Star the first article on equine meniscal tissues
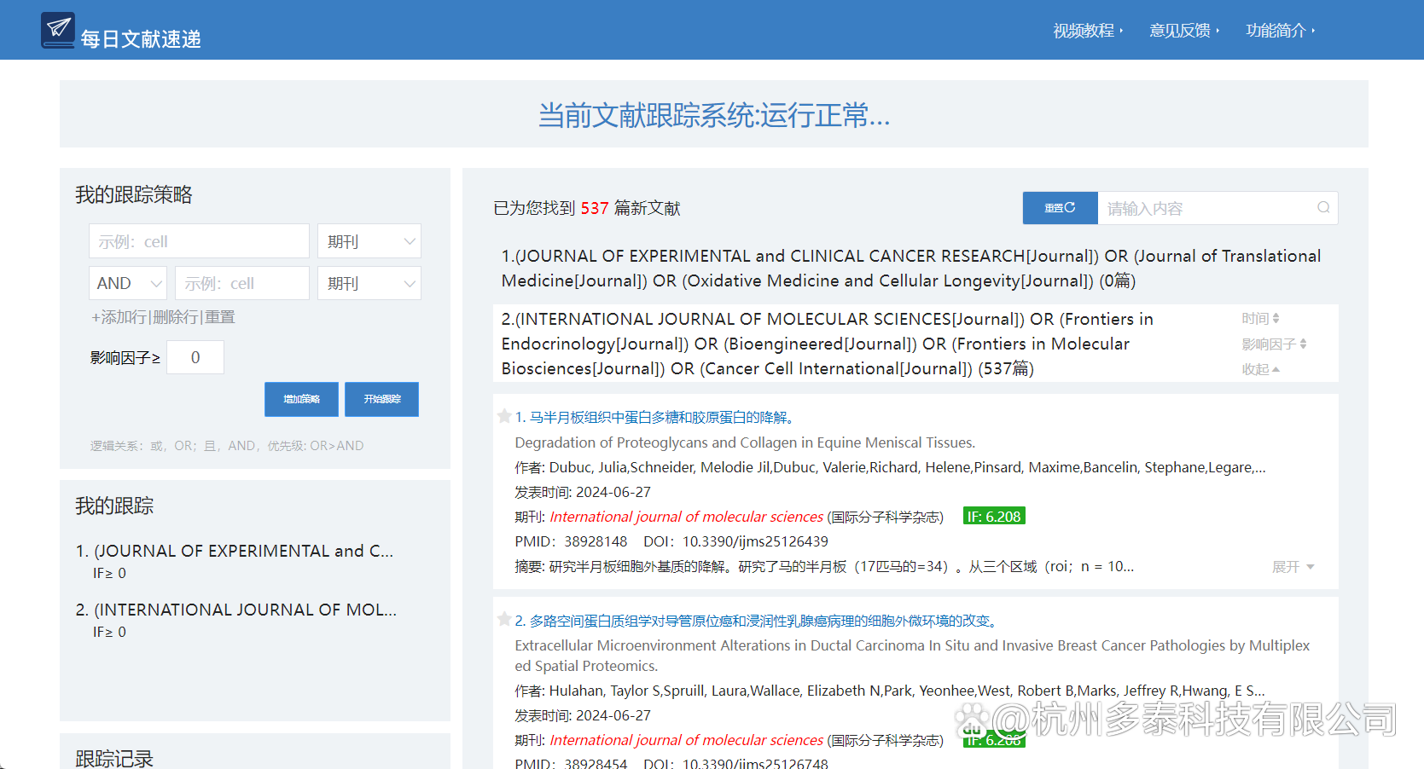The height and width of the screenshot is (769, 1424). (504, 416)
